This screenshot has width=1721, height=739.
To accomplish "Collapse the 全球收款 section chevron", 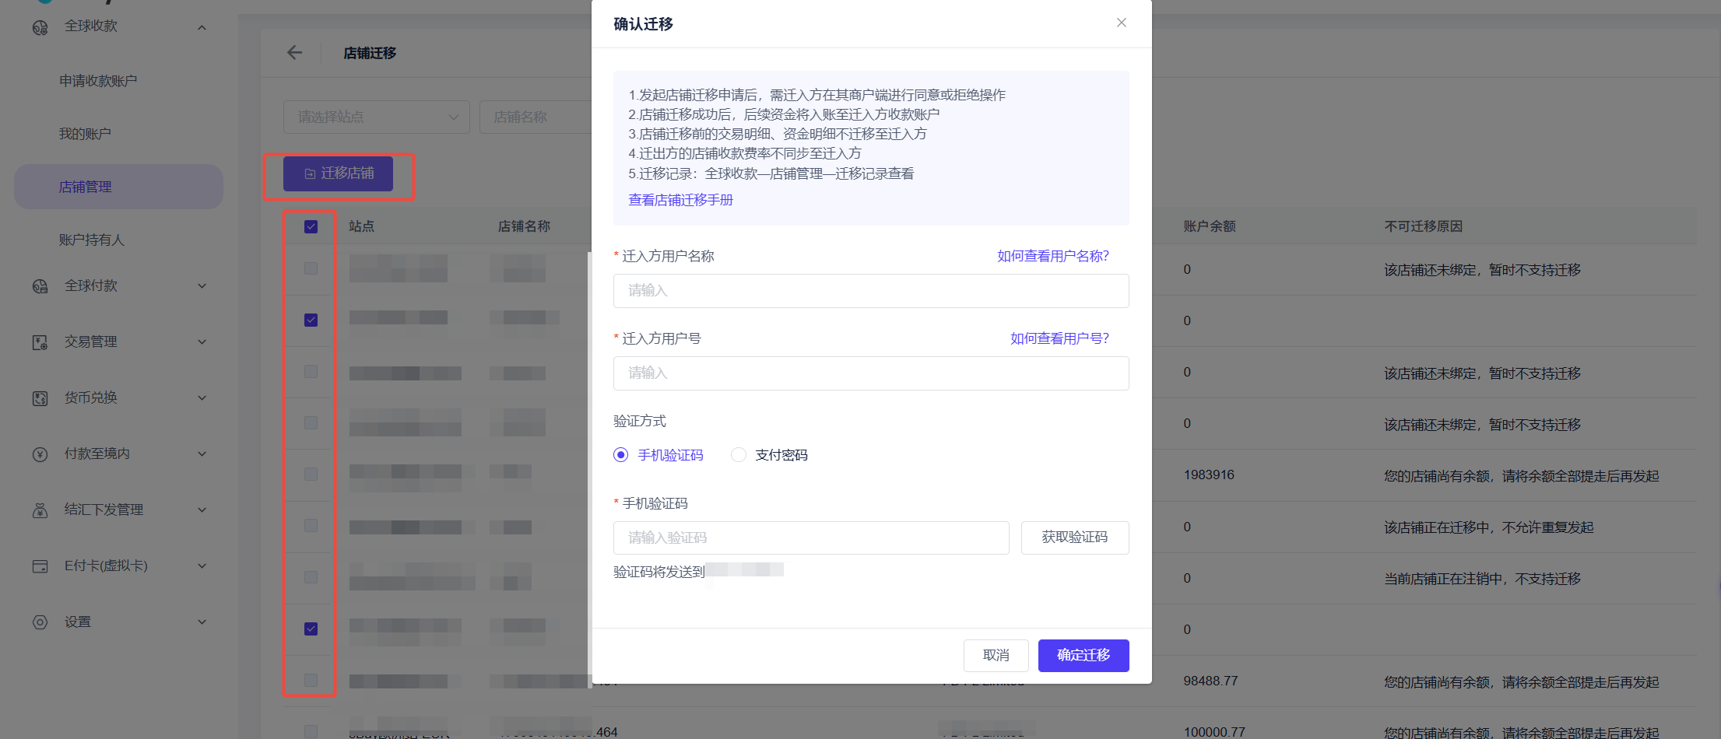I will pos(202,27).
